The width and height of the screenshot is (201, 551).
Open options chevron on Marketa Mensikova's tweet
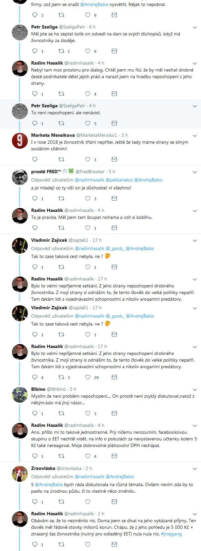tap(195, 136)
